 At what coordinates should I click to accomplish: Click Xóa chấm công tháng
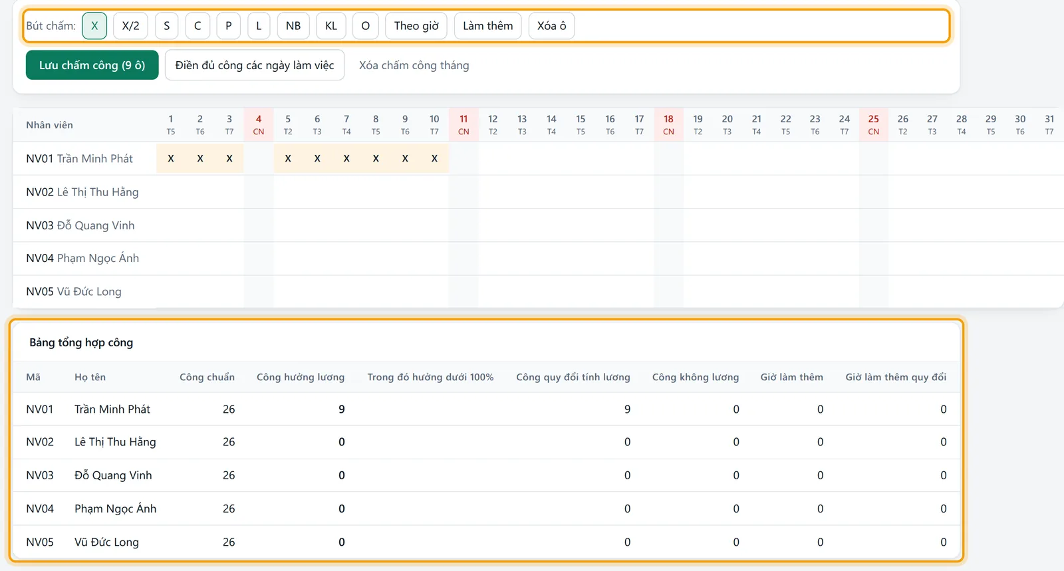[x=414, y=65]
